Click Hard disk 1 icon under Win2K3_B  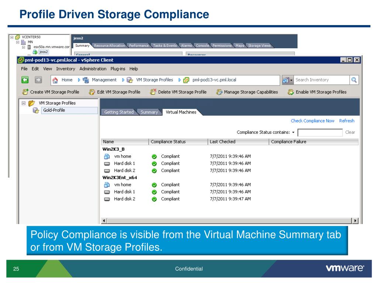coord(107,164)
